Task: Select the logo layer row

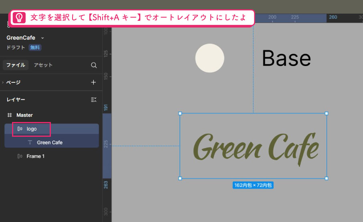Action: 52,129
